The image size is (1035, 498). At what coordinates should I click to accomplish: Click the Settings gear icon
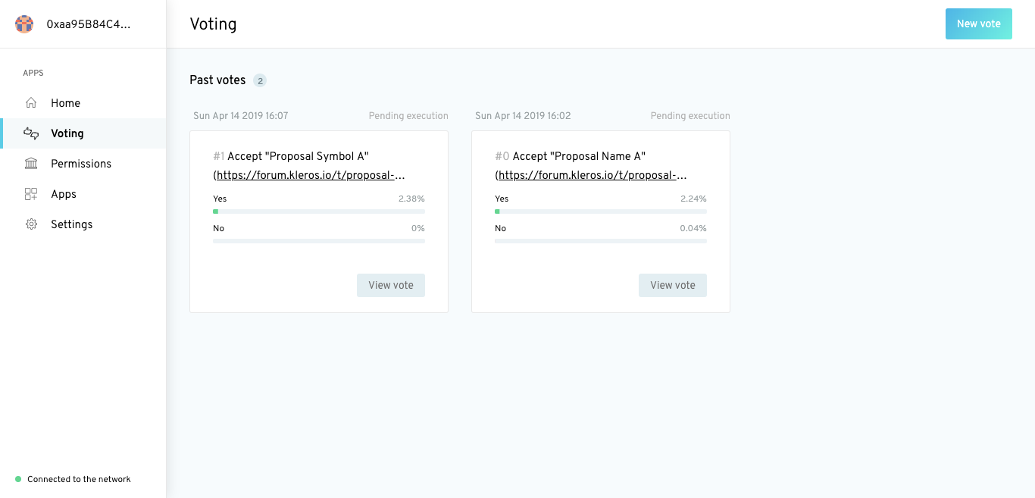tap(31, 224)
